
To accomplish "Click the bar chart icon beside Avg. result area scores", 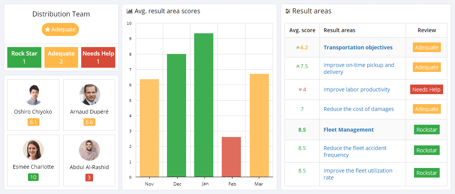I will (x=129, y=11).
